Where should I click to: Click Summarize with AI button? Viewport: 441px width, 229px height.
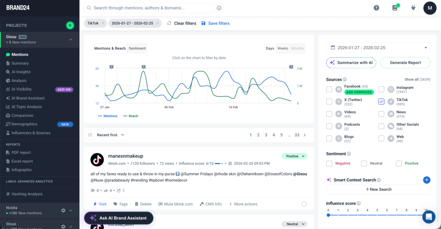point(351,63)
